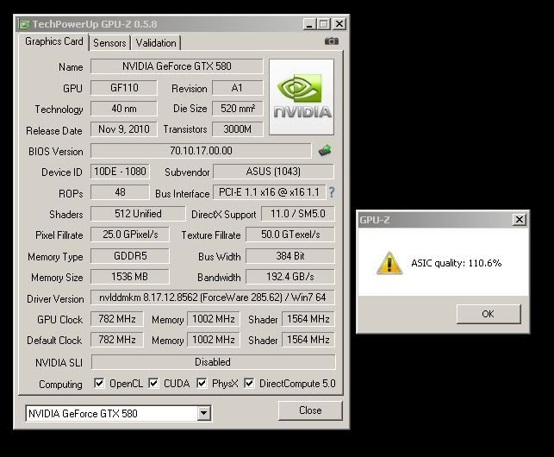
Task: Click the Release Date field Nov 9, 2010
Action: point(124,129)
